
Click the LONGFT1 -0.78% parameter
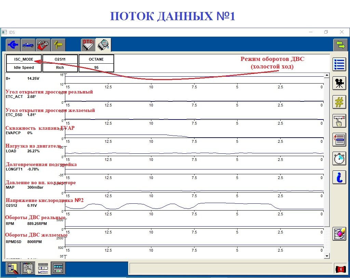(x=22, y=169)
